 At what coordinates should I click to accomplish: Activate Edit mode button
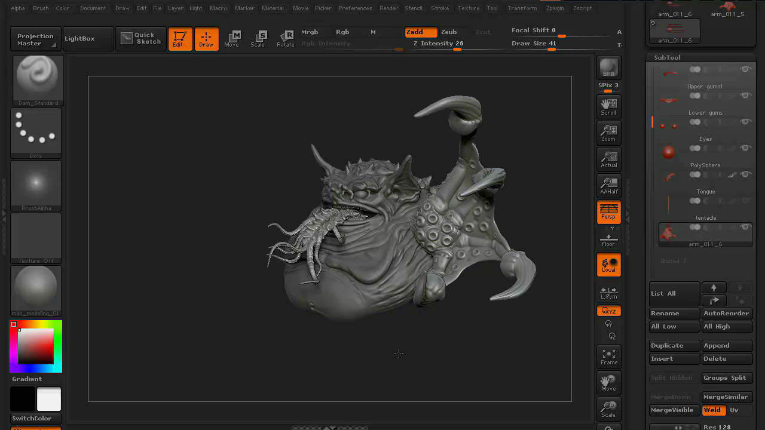point(180,39)
